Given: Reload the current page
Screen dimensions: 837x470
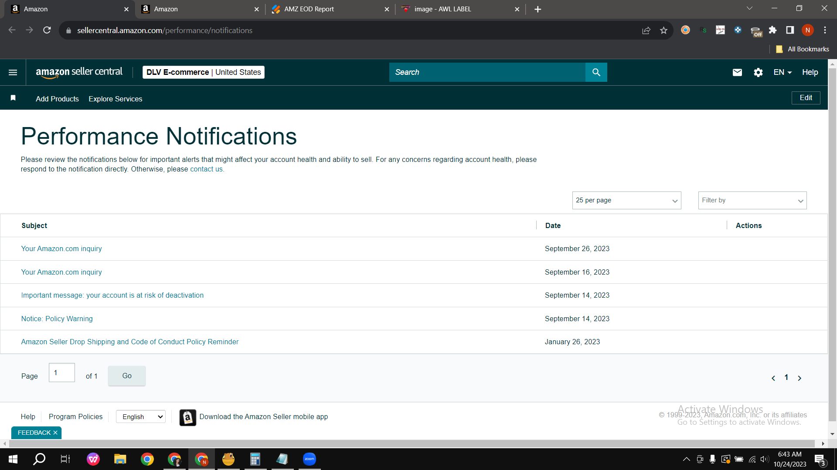Looking at the screenshot, I should pyautogui.click(x=47, y=30).
